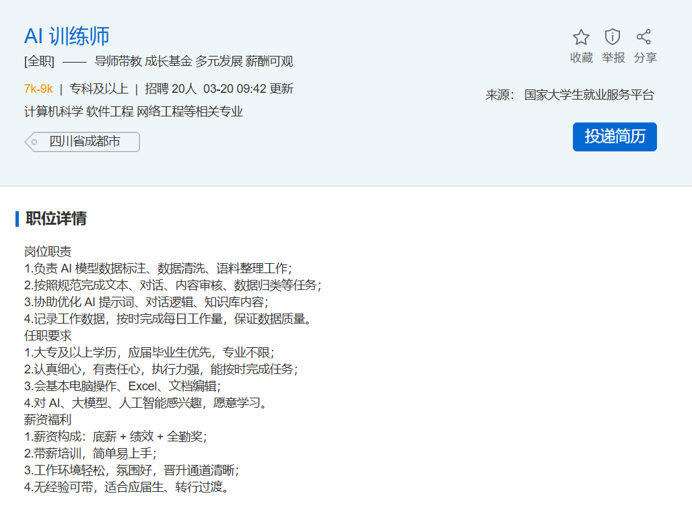Click the 举报 text label

613,58
